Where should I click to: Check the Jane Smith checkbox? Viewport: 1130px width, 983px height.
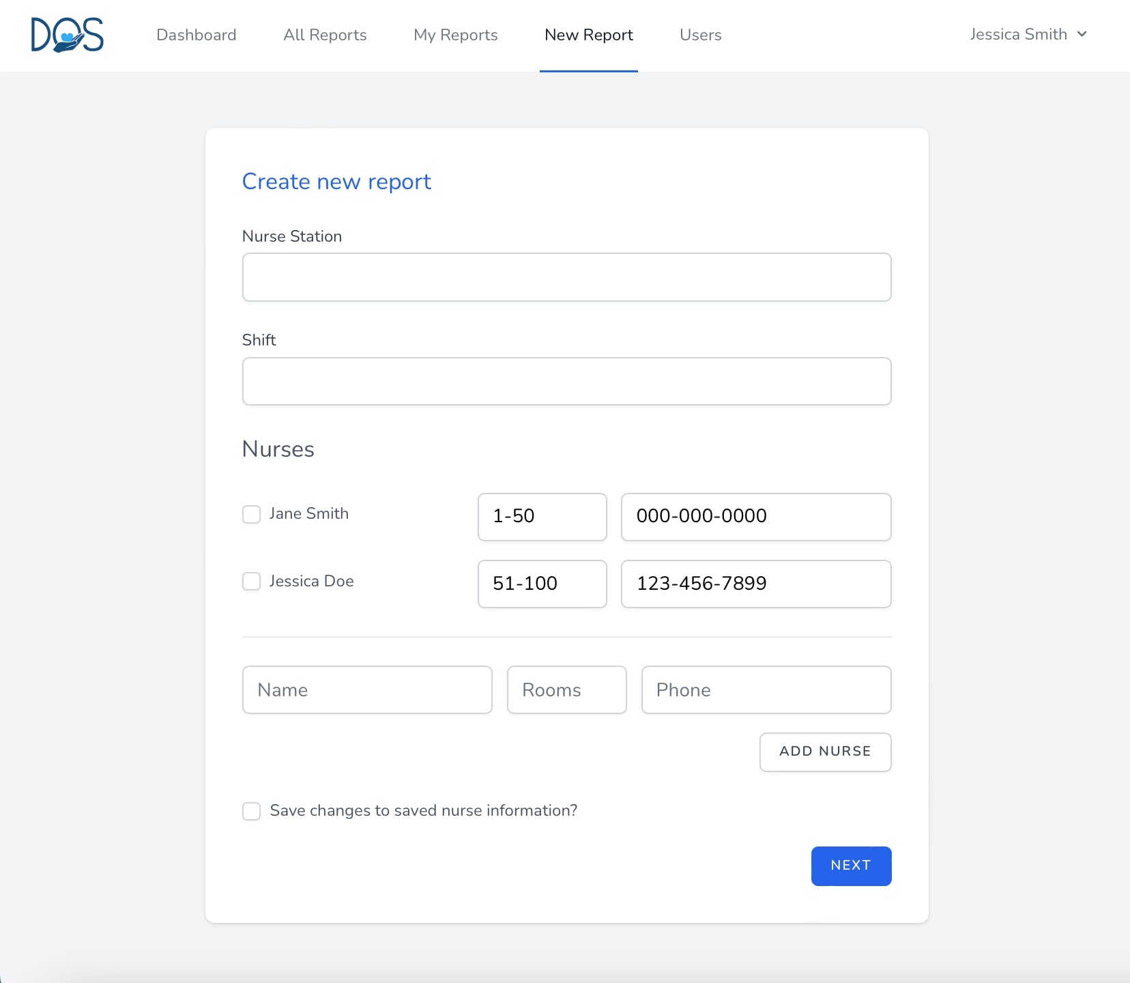252,514
